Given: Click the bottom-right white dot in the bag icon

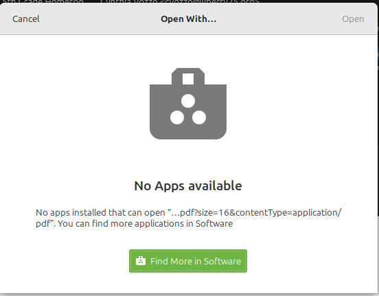Looking at the screenshot, I should click(x=199, y=117).
